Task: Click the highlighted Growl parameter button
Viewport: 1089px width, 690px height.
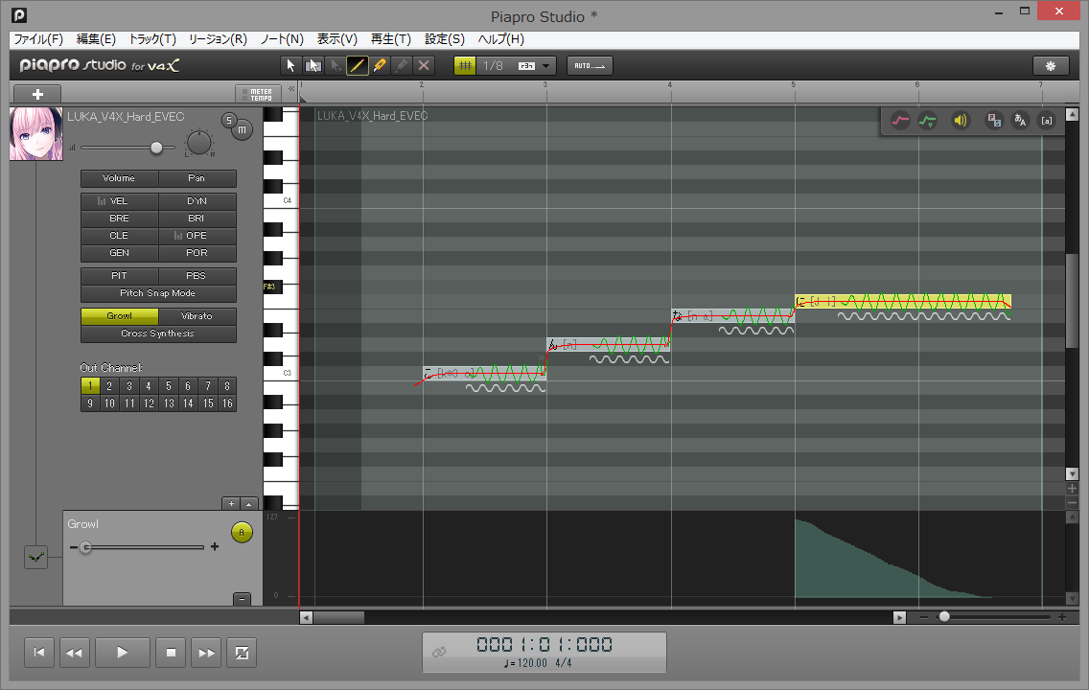Action: pyautogui.click(x=120, y=316)
